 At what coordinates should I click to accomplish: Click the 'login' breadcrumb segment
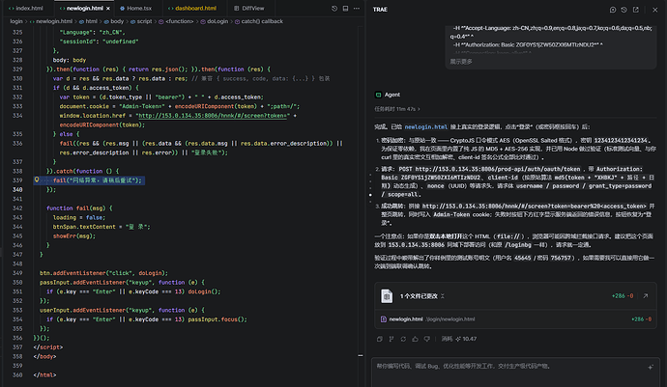(16, 21)
